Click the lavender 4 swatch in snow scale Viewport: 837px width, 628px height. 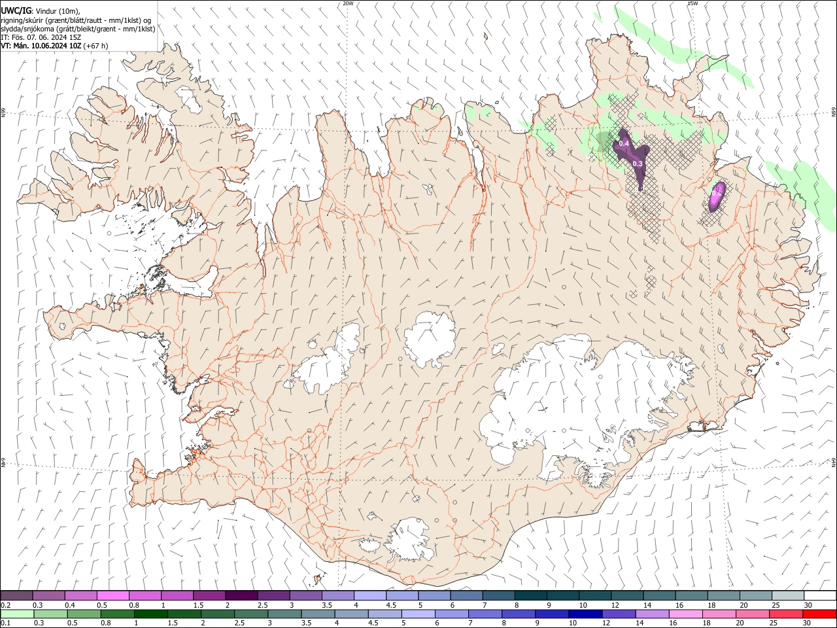pos(369,595)
